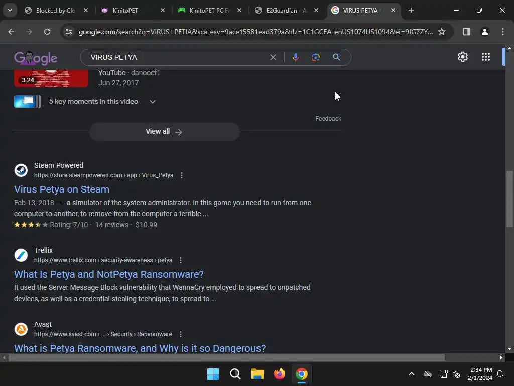Open What Is Petya and NotPetya Ransomware link
514x386 pixels.
coord(109,275)
